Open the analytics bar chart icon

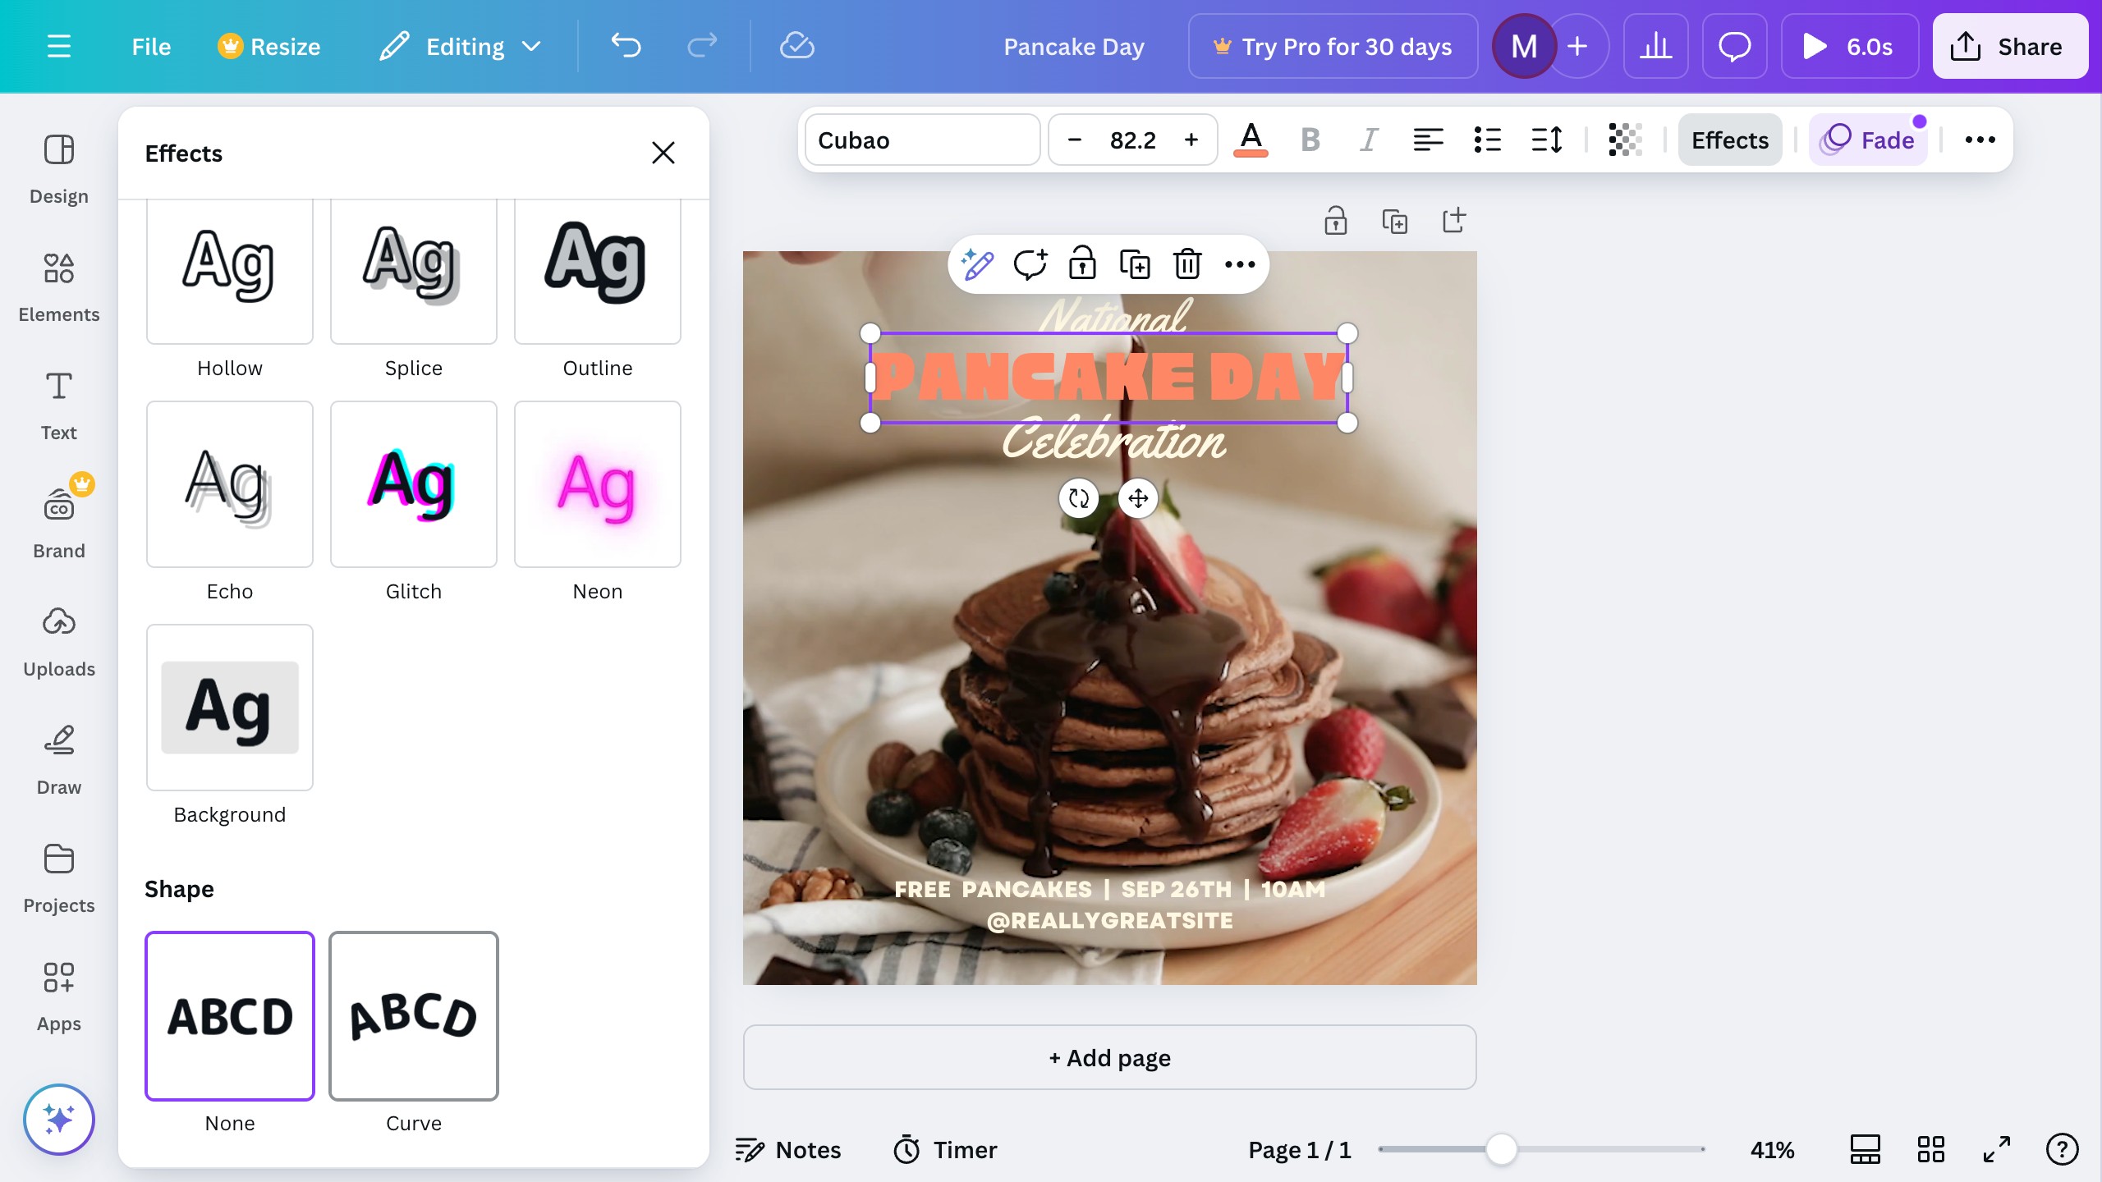pyautogui.click(x=1655, y=47)
